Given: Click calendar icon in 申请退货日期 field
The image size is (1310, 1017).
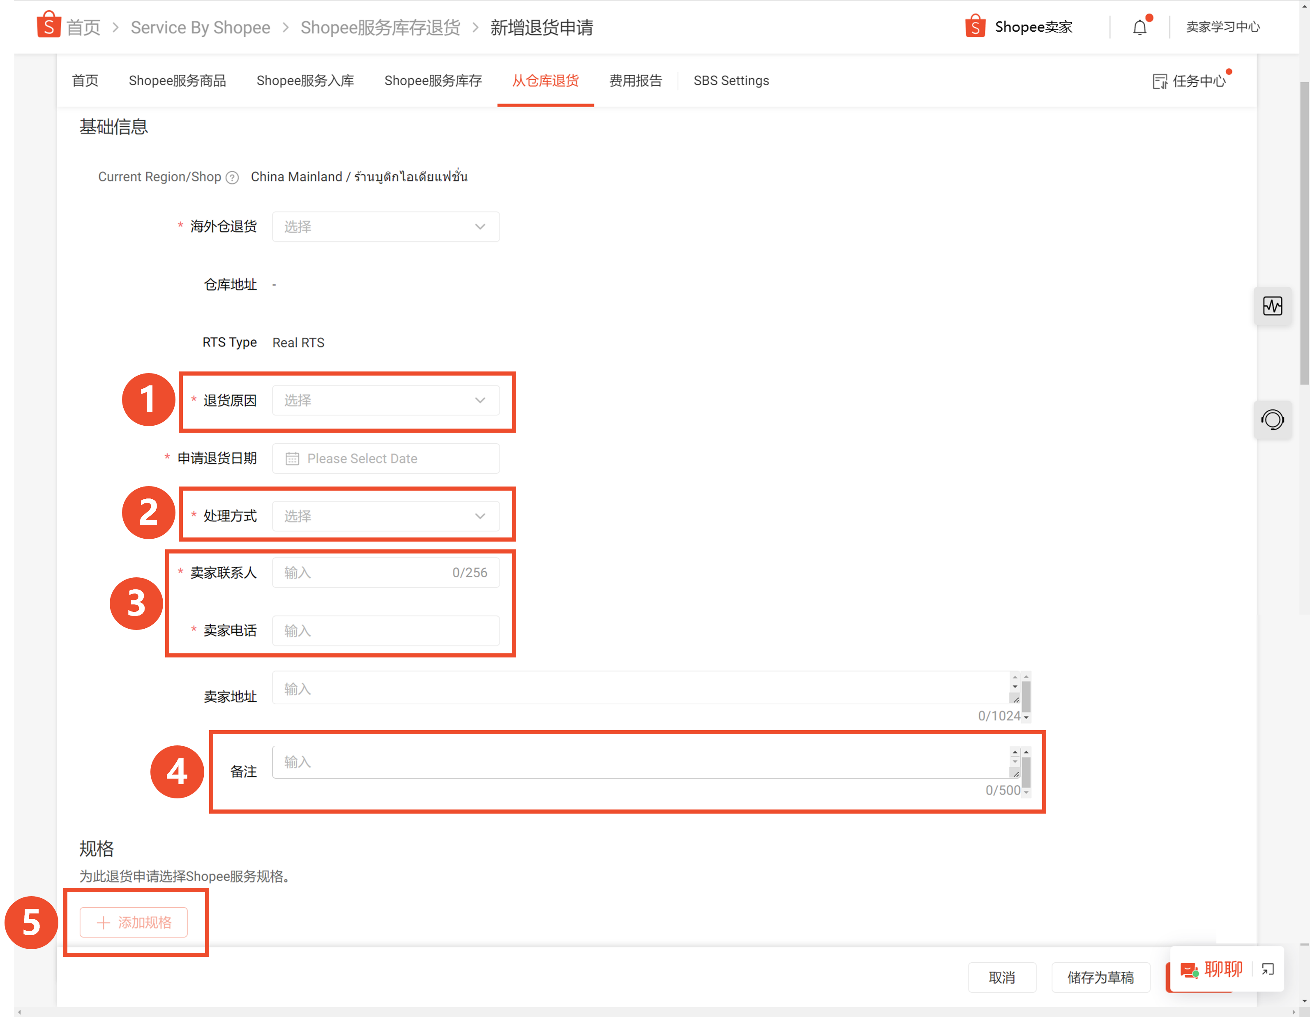Looking at the screenshot, I should coord(292,459).
